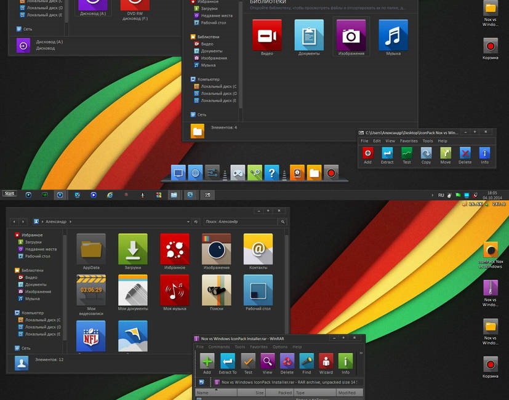Open the Favorites menu in 7-Zip

click(x=409, y=141)
